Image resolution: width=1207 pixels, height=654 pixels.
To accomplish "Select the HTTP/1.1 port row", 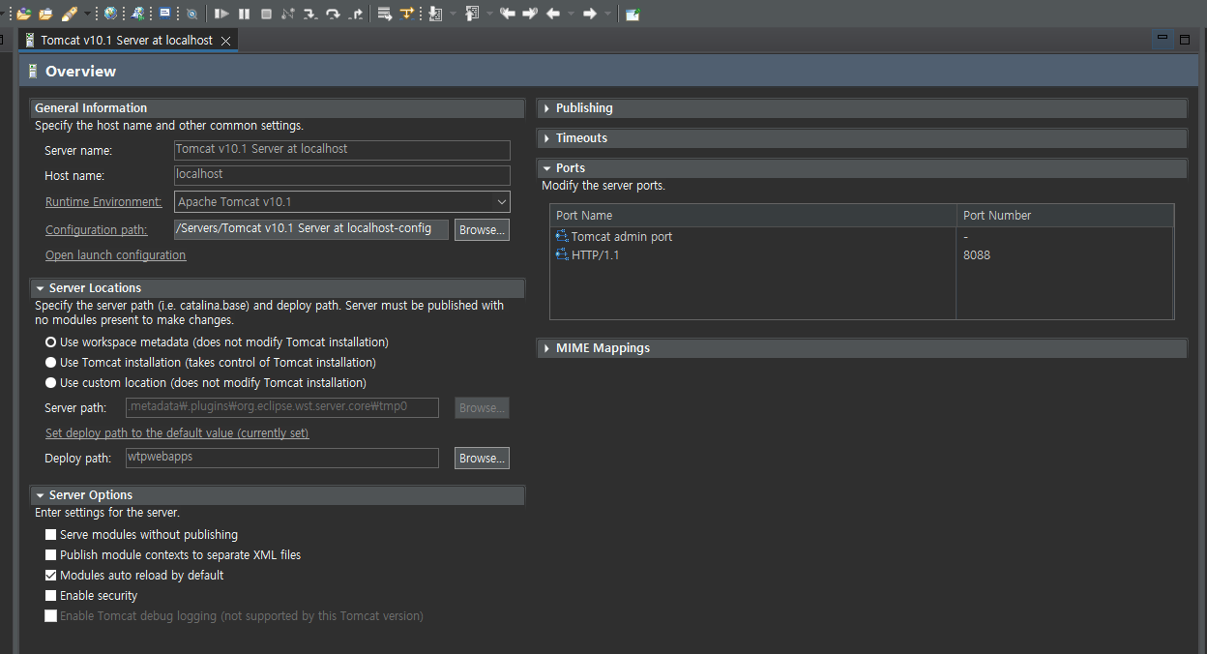I will pyautogui.click(x=862, y=255).
